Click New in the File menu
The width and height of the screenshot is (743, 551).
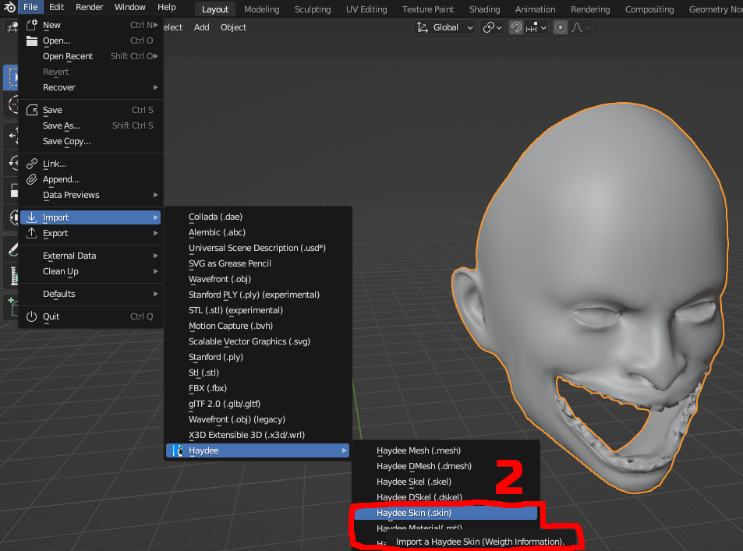90,25
